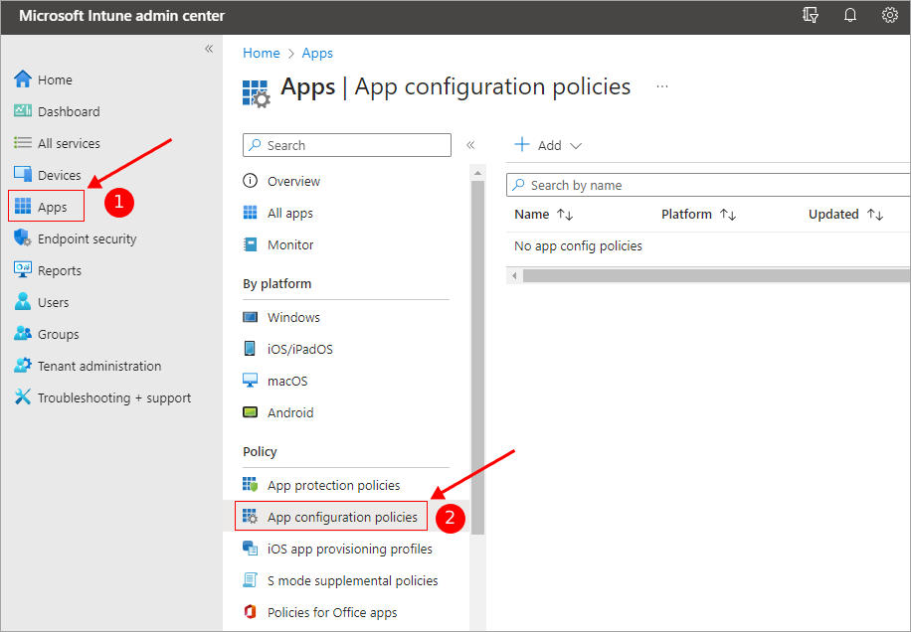Collapse the Apps submenu panel
Image resolution: width=911 pixels, height=632 pixels.
click(x=470, y=145)
